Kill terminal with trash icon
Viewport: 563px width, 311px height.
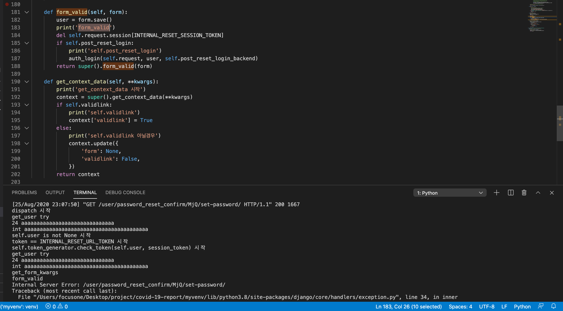(x=524, y=193)
